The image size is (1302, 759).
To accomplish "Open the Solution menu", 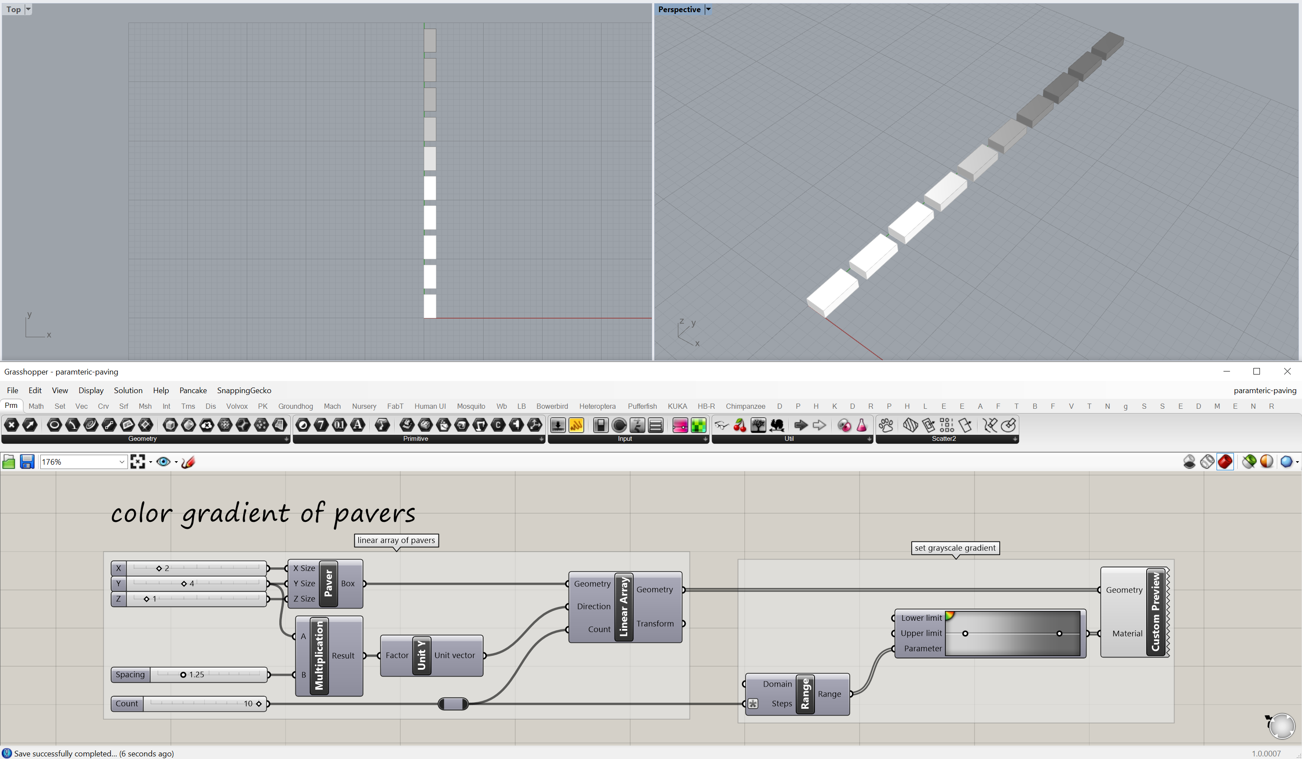I will tap(128, 391).
